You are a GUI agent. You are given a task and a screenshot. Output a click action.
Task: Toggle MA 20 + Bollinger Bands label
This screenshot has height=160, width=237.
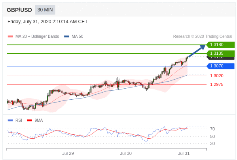(x=37, y=36)
